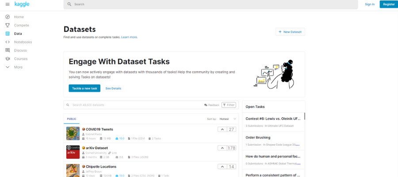Click the Register button
398x177 pixels.
pos(389,4)
